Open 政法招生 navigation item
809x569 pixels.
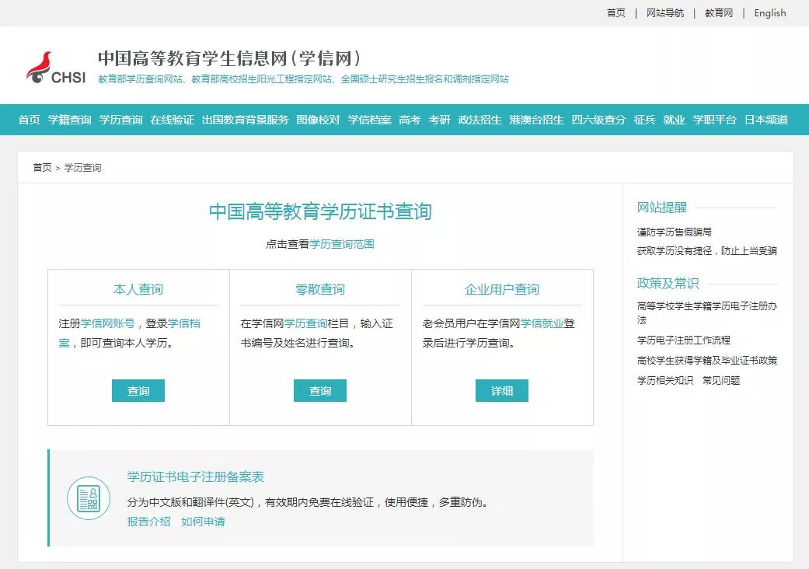click(479, 120)
